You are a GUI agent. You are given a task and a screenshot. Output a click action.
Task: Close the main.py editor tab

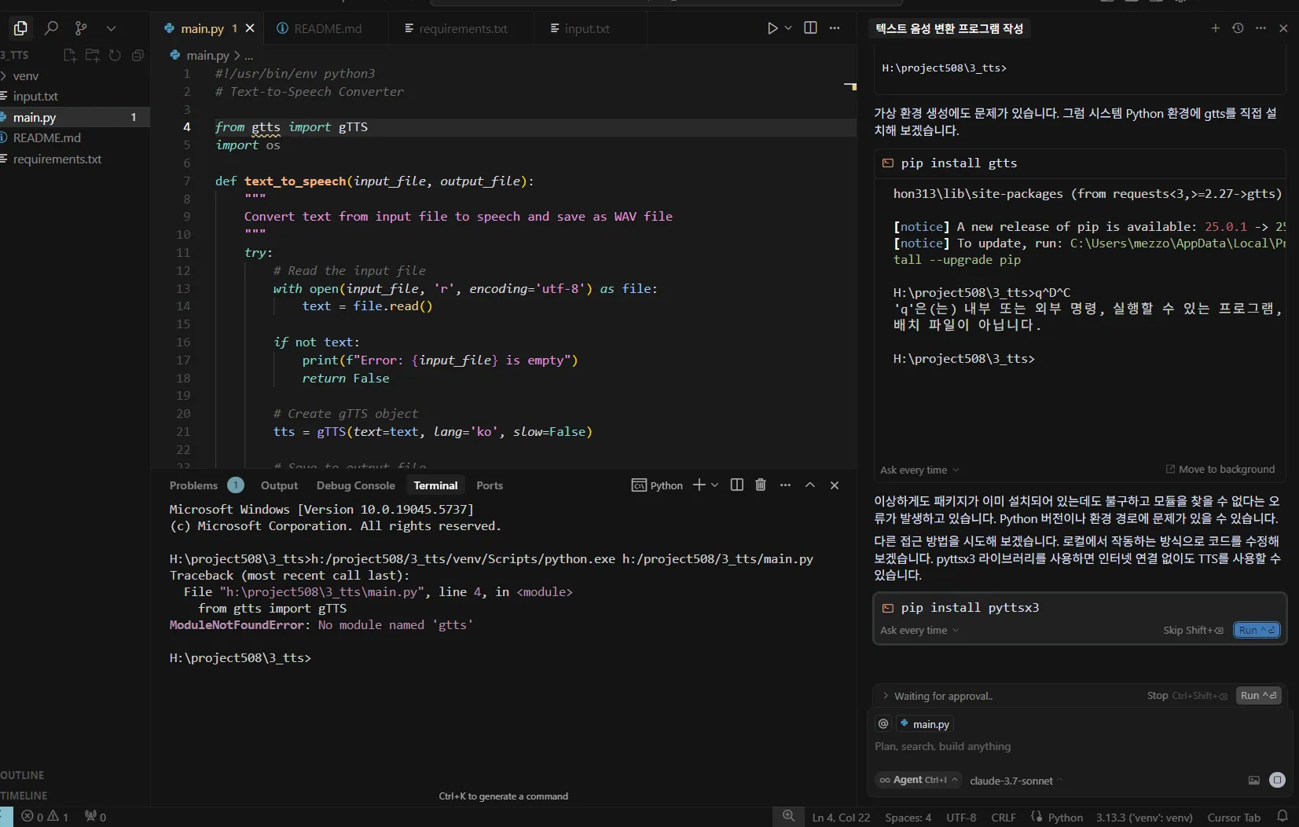point(250,28)
